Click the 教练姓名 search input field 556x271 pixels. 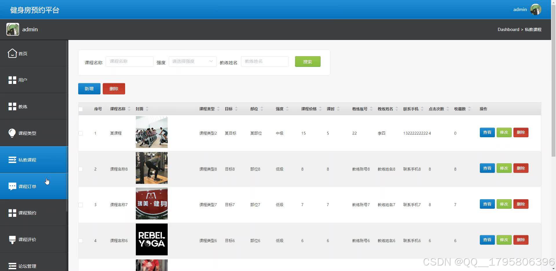(x=265, y=61)
